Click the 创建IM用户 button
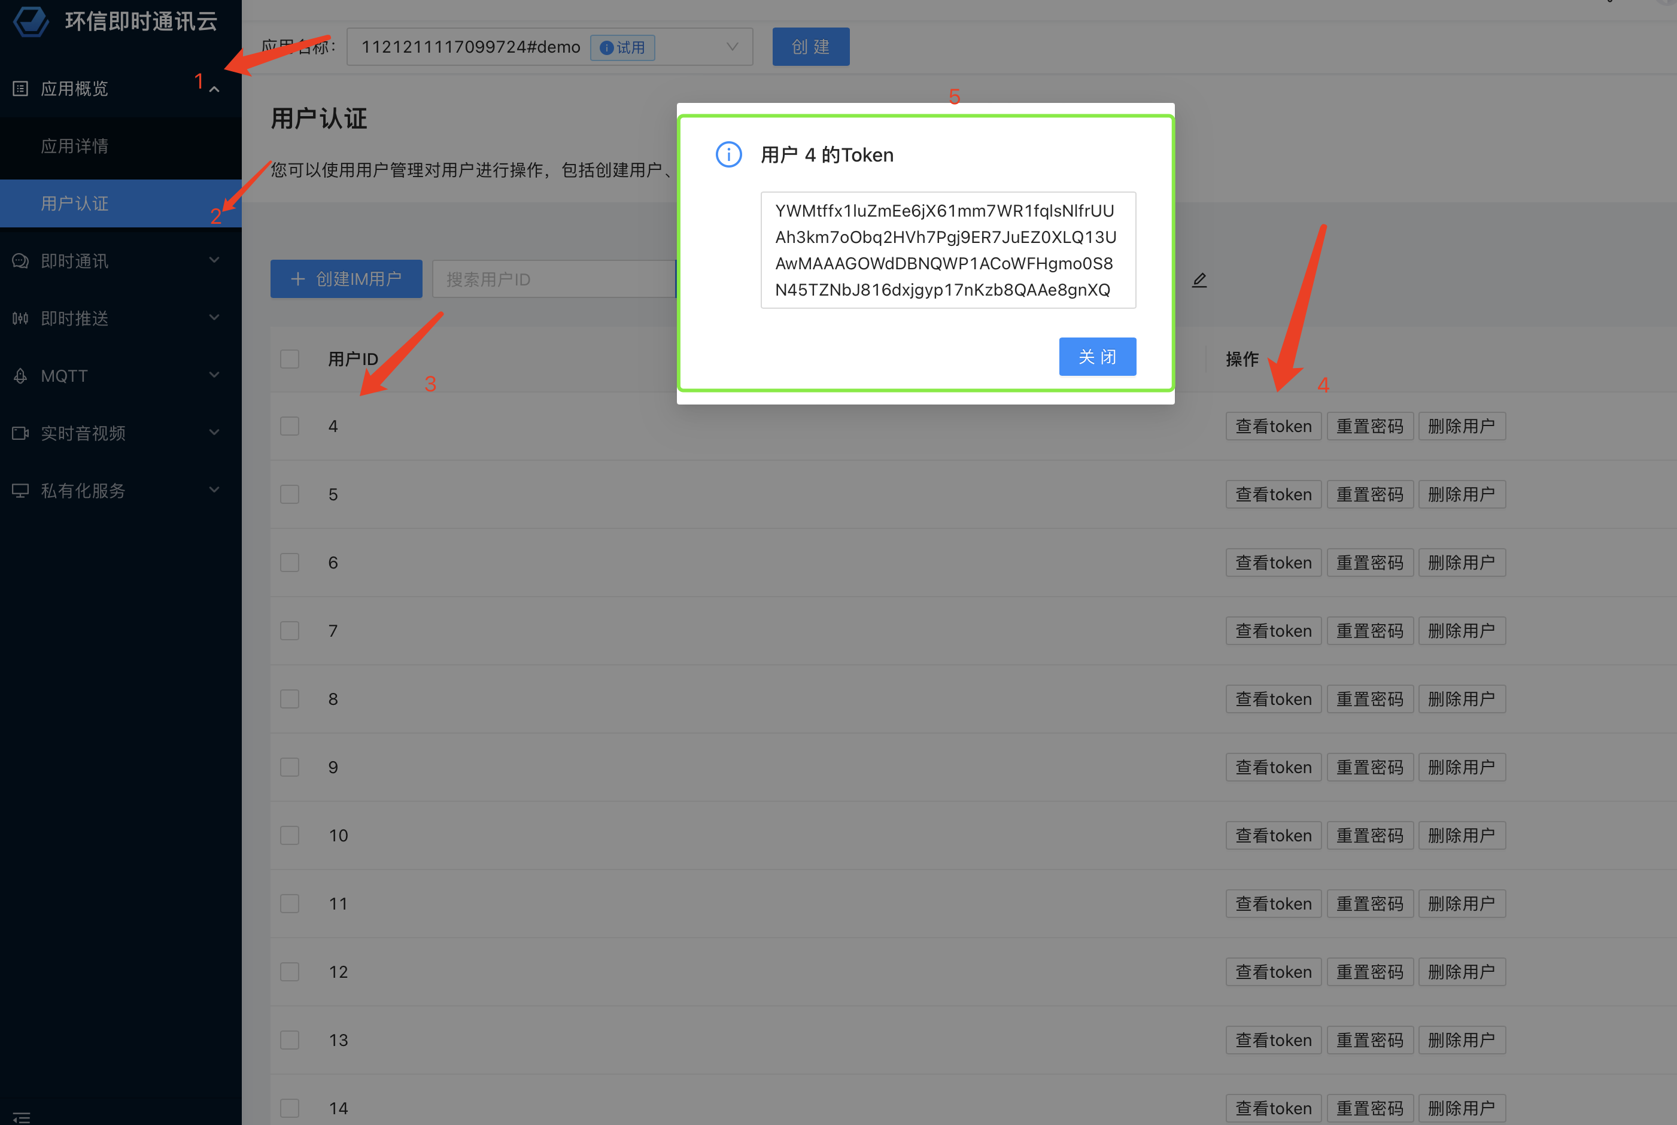Screen dimensions: 1677x1125 tap(346, 279)
